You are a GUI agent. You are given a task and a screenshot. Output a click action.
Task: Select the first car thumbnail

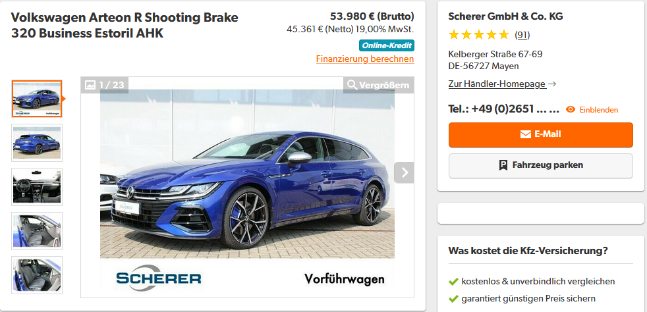[37, 99]
